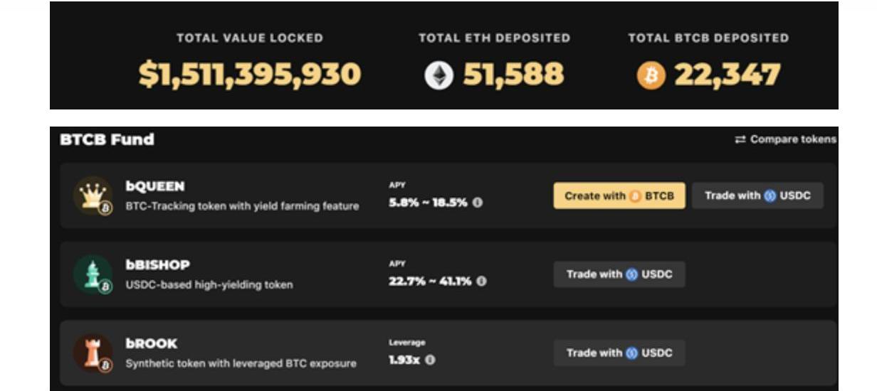Viewport: 877px width, 391px height.
Task: Click the bQUEEN crown token icon
Action: [93, 195]
